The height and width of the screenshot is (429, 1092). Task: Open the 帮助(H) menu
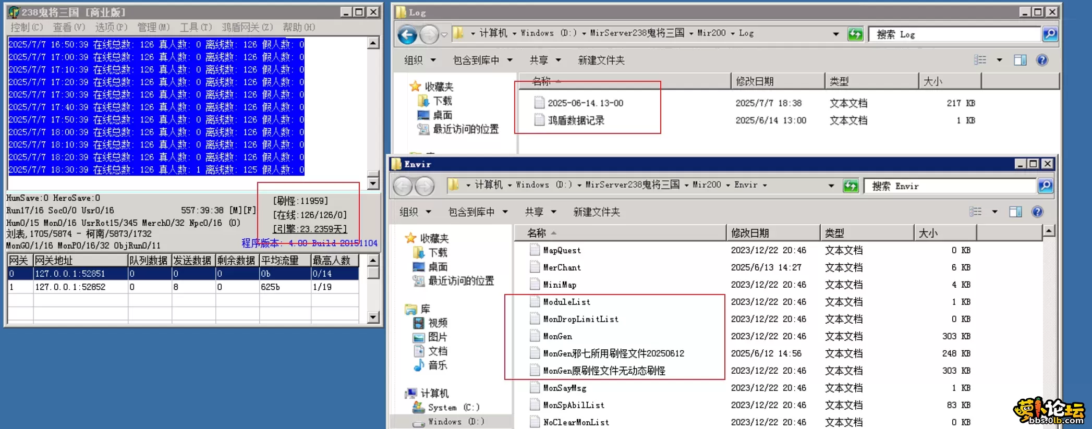point(299,27)
